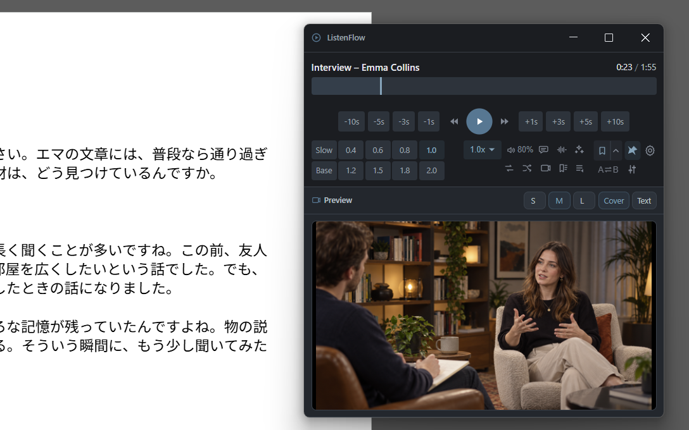Viewport: 689px width, 430px height.
Task: Open the bookmark list icon
Action: tap(563, 168)
